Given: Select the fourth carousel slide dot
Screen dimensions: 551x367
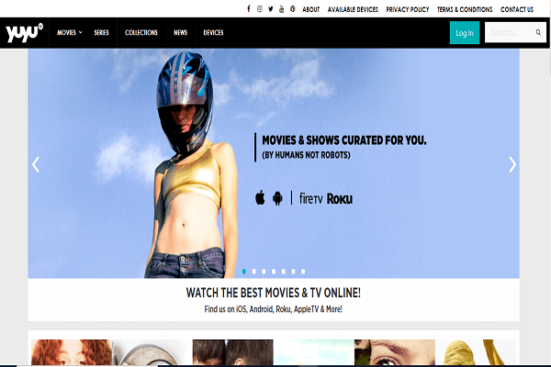Looking at the screenshot, I should (274, 272).
